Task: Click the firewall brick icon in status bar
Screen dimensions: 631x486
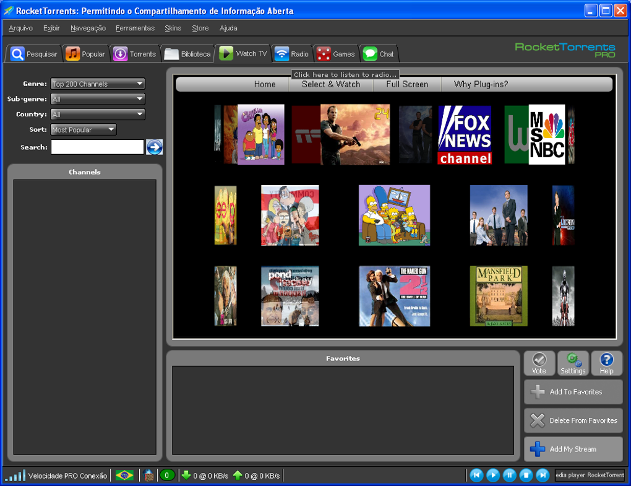Action: [148, 475]
